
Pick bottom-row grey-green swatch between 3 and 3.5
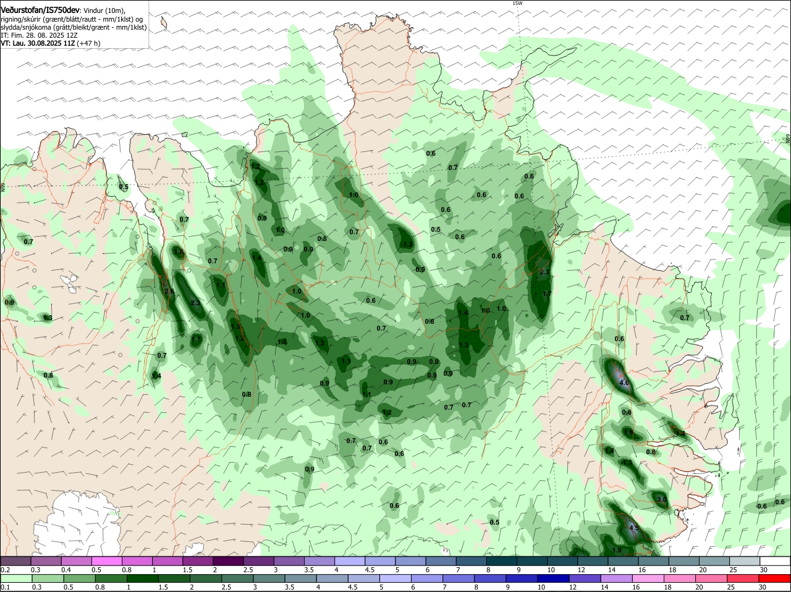[269, 578]
